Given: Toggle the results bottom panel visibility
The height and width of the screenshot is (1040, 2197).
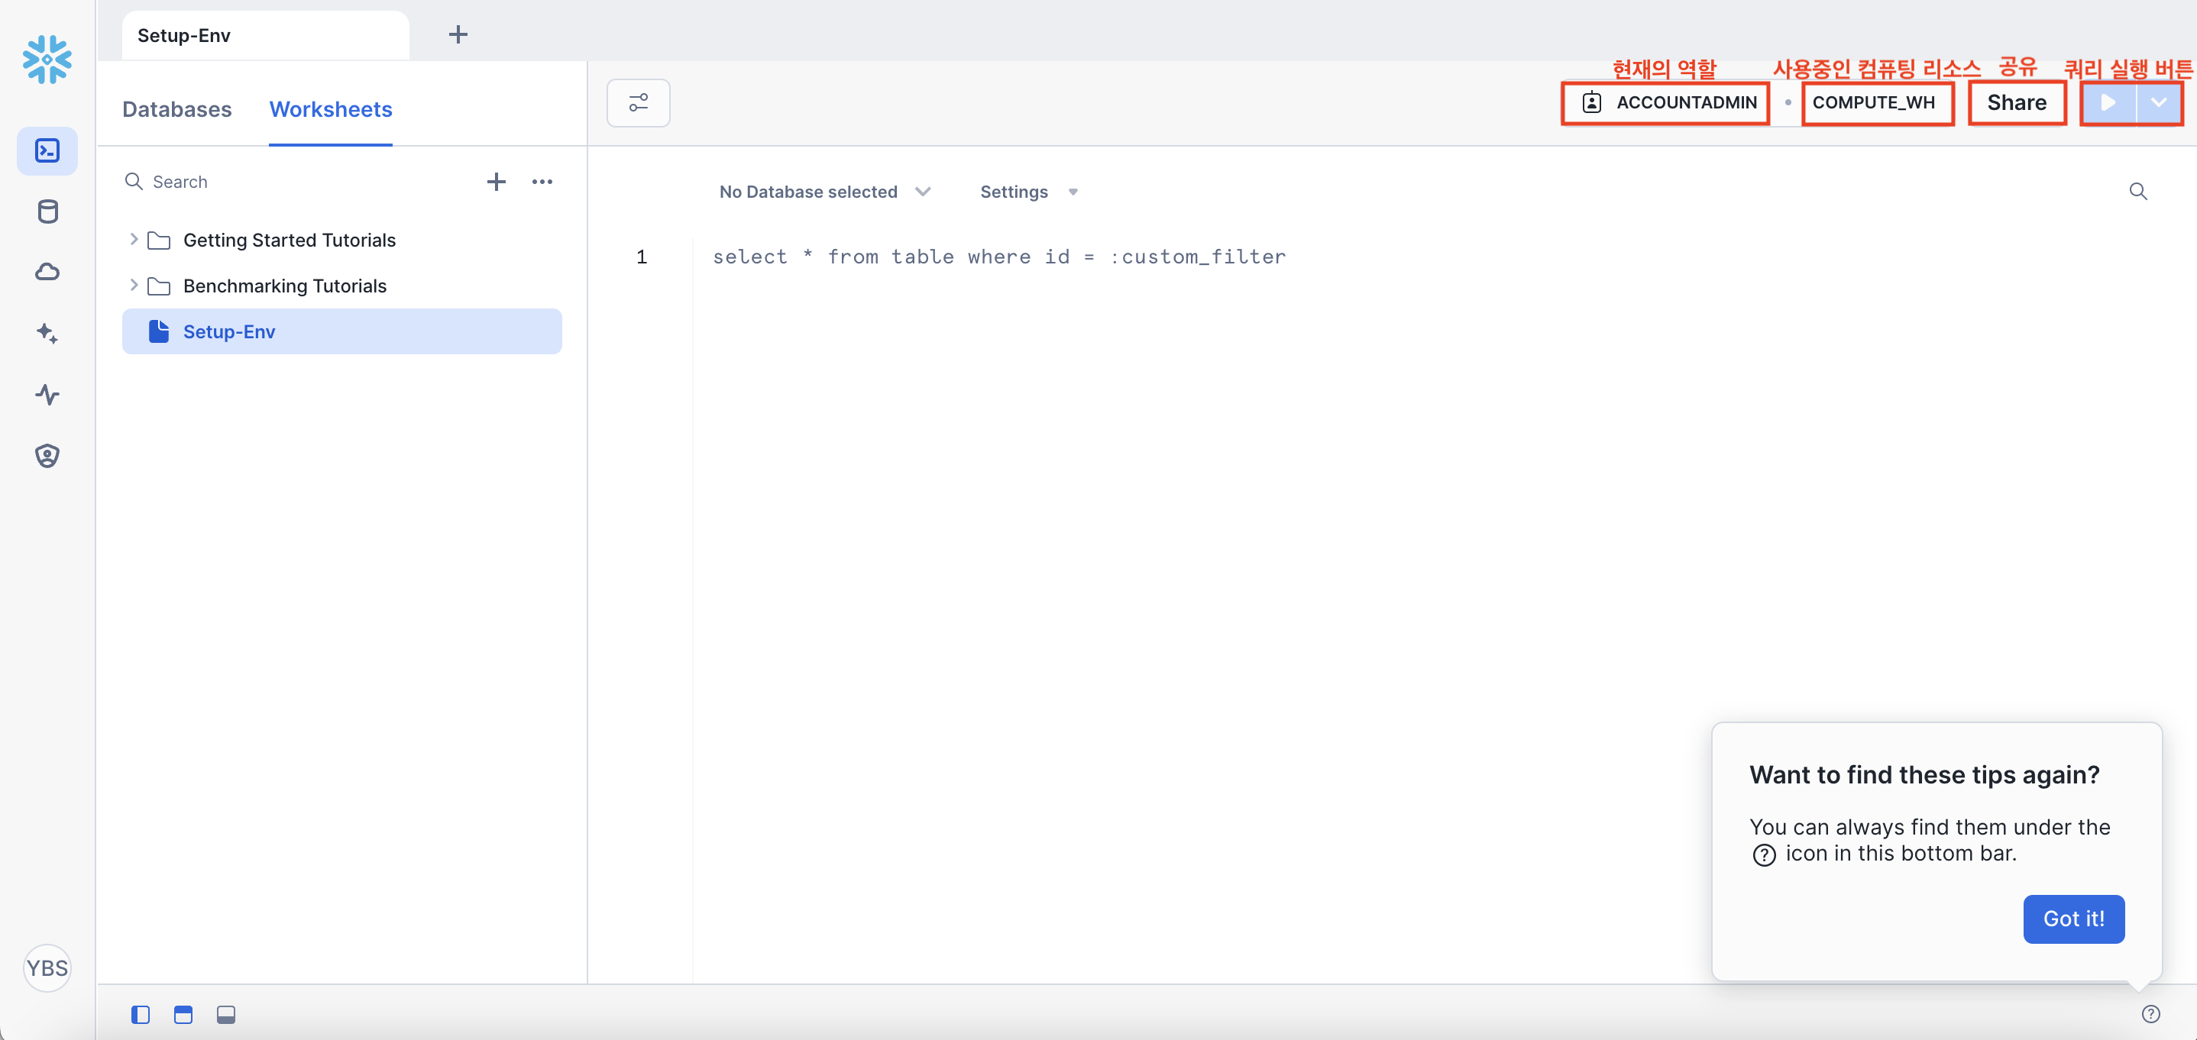Looking at the screenshot, I should [226, 1015].
